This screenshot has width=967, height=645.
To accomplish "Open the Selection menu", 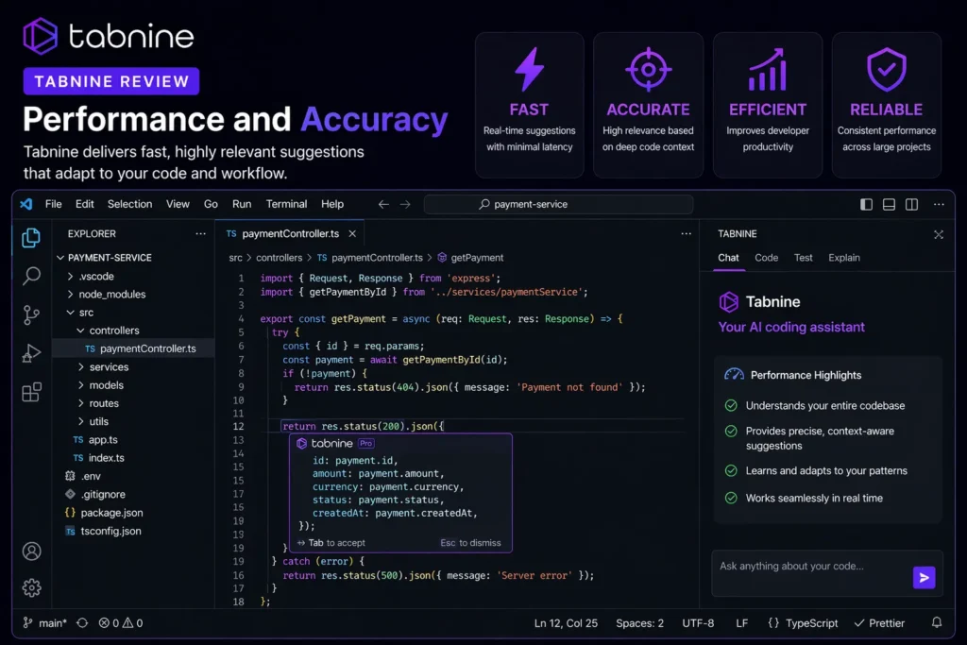I will pos(129,204).
